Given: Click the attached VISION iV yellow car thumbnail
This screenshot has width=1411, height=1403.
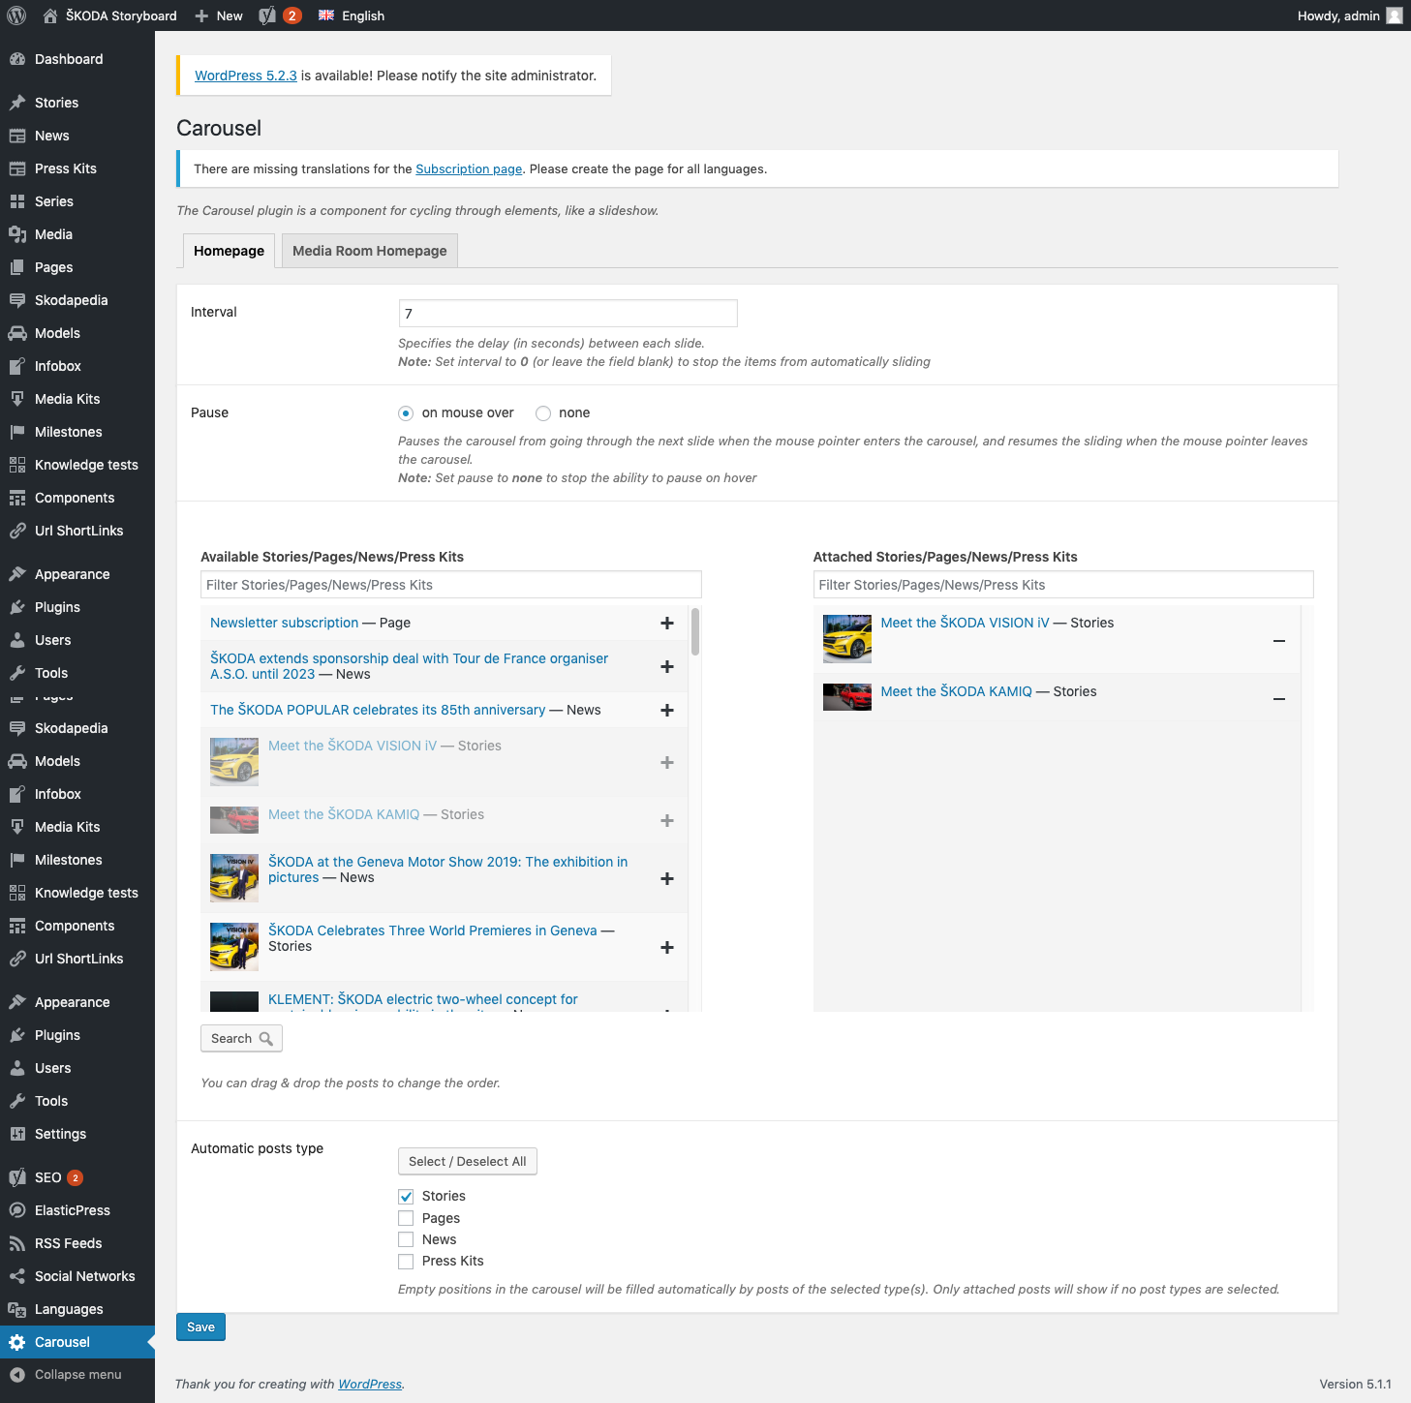Looking at the screenshot, I should tap(846, 639).
